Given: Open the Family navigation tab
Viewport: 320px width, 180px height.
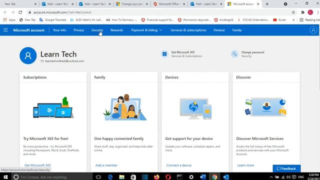Looking at the screenshot, I should coord(236,30).
